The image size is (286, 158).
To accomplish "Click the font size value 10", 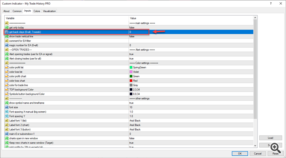I will pos(131,107).
